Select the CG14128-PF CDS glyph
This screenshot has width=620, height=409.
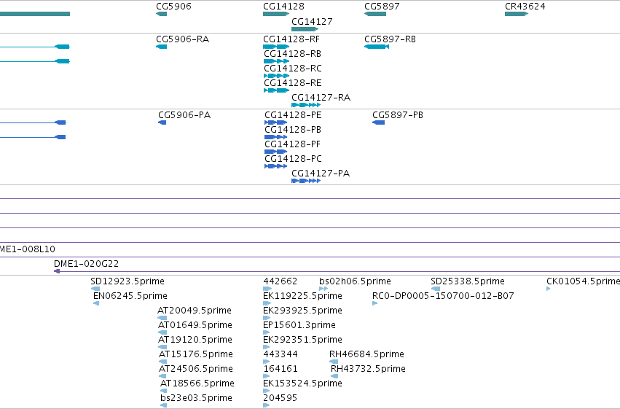[x=275, y=152]
